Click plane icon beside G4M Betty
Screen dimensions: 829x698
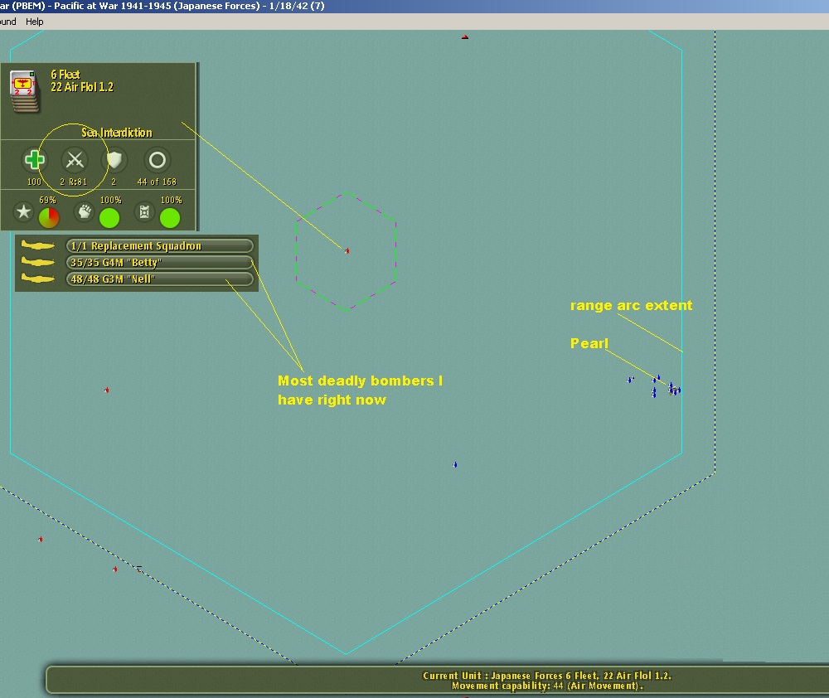point(37,262)
